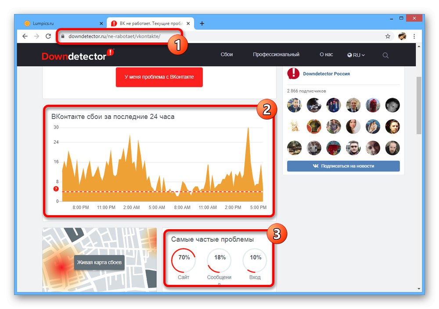Click the woman with dark hair avatar
The width and height of the screenshot is (439, 309).
click(x=353, y=127)
